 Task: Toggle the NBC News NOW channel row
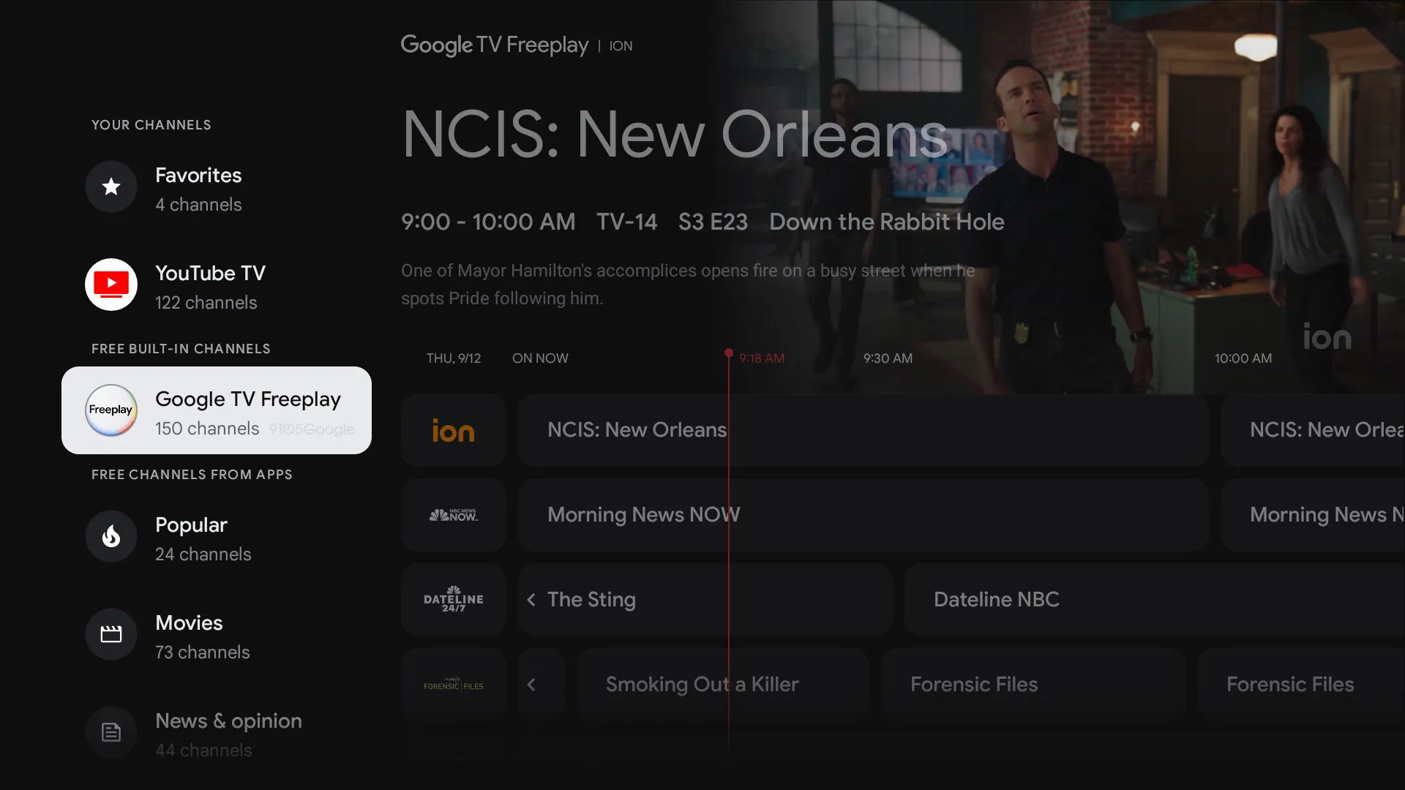(452, 514)
